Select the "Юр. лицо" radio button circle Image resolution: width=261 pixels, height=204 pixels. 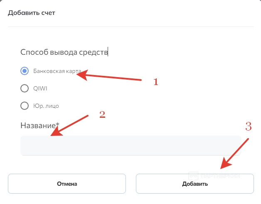click(x=24, y=105)
